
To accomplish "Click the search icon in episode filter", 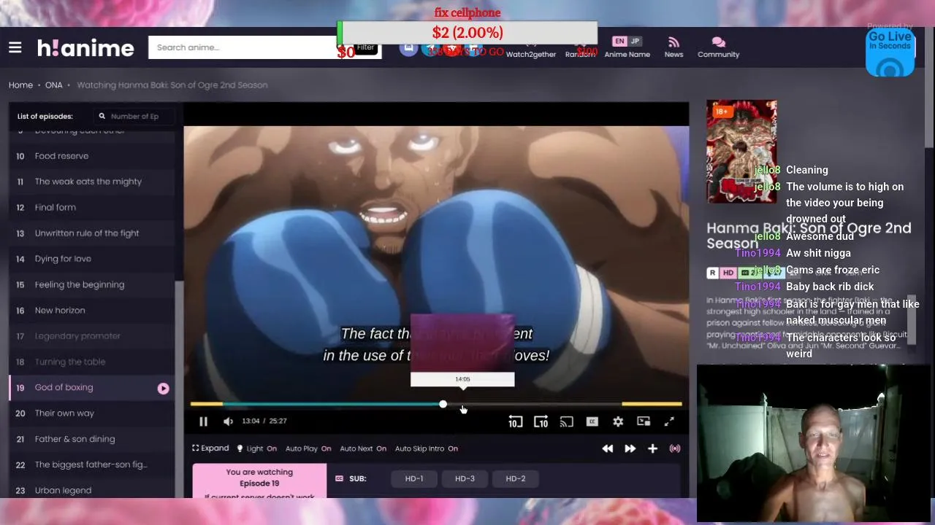I will click(102, 116).
